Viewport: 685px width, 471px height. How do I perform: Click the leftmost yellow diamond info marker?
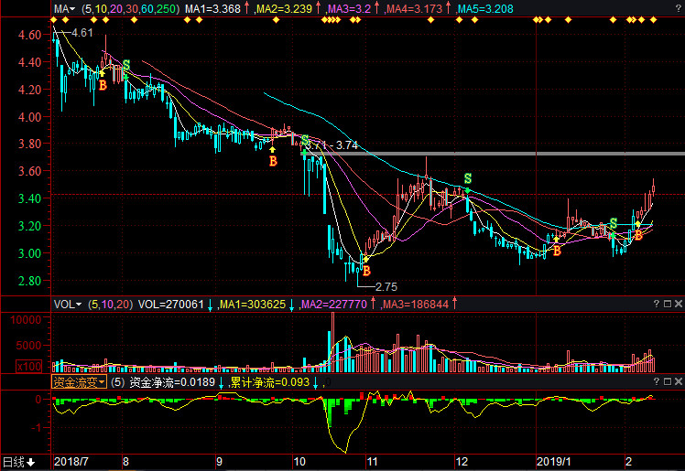point(54,20)
